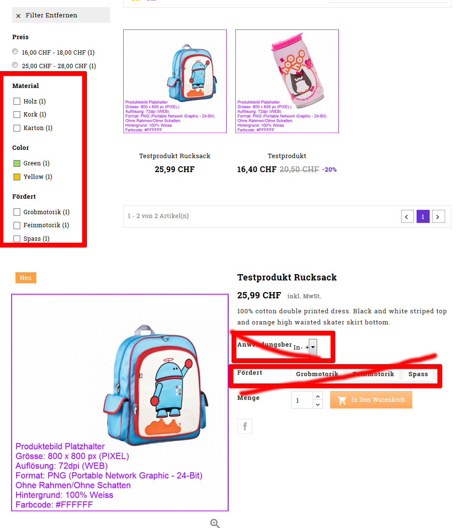Open the Anwendungsbereich dropdown arrow
Image resolution: width=463 pixels, height=528 pixels.
(x=313, y=347)
